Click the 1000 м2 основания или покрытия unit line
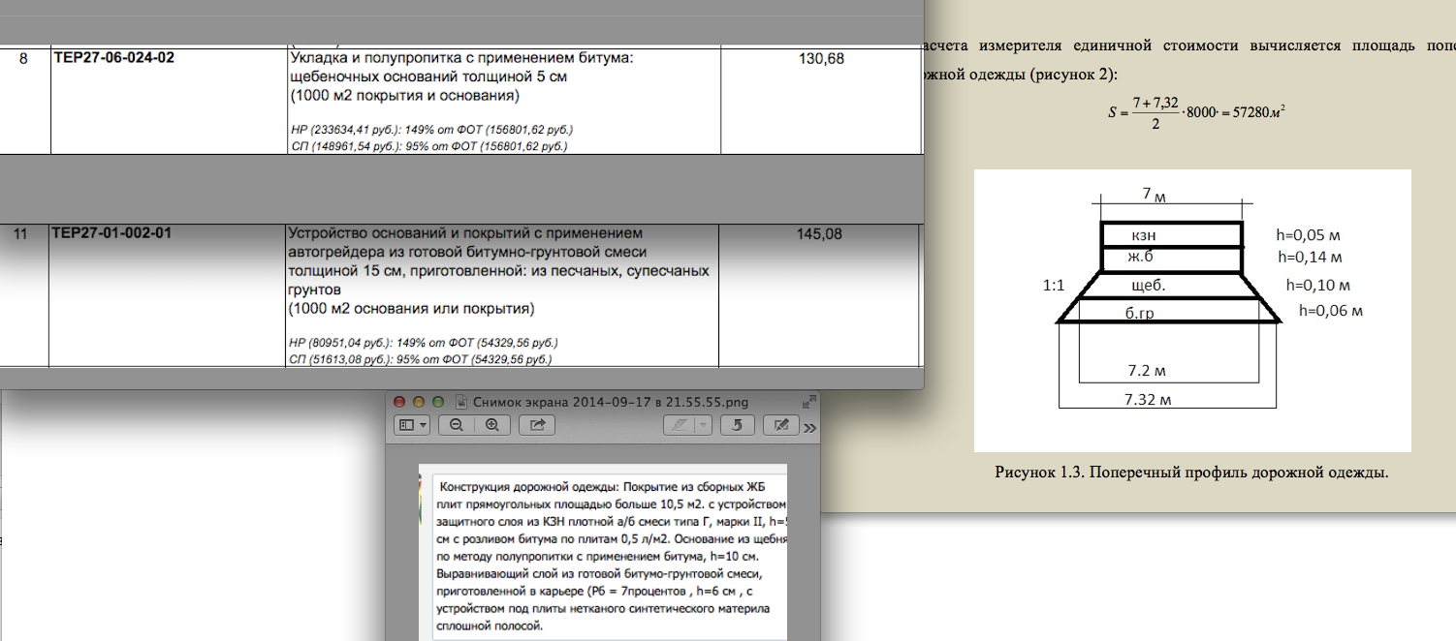The width and height of the screenshot is (1456, 641). tap(413, 309)
